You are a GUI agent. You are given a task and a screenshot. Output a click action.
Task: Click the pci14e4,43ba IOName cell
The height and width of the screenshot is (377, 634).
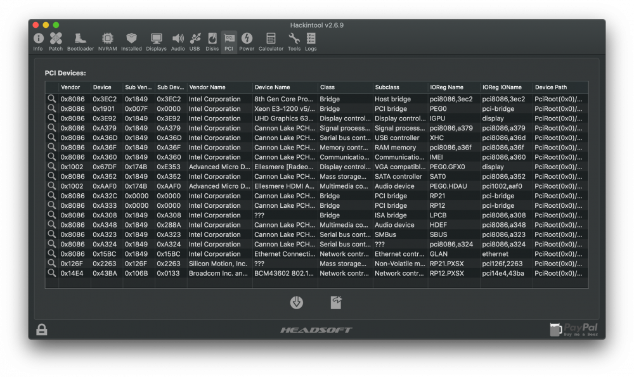pos(503,274)
